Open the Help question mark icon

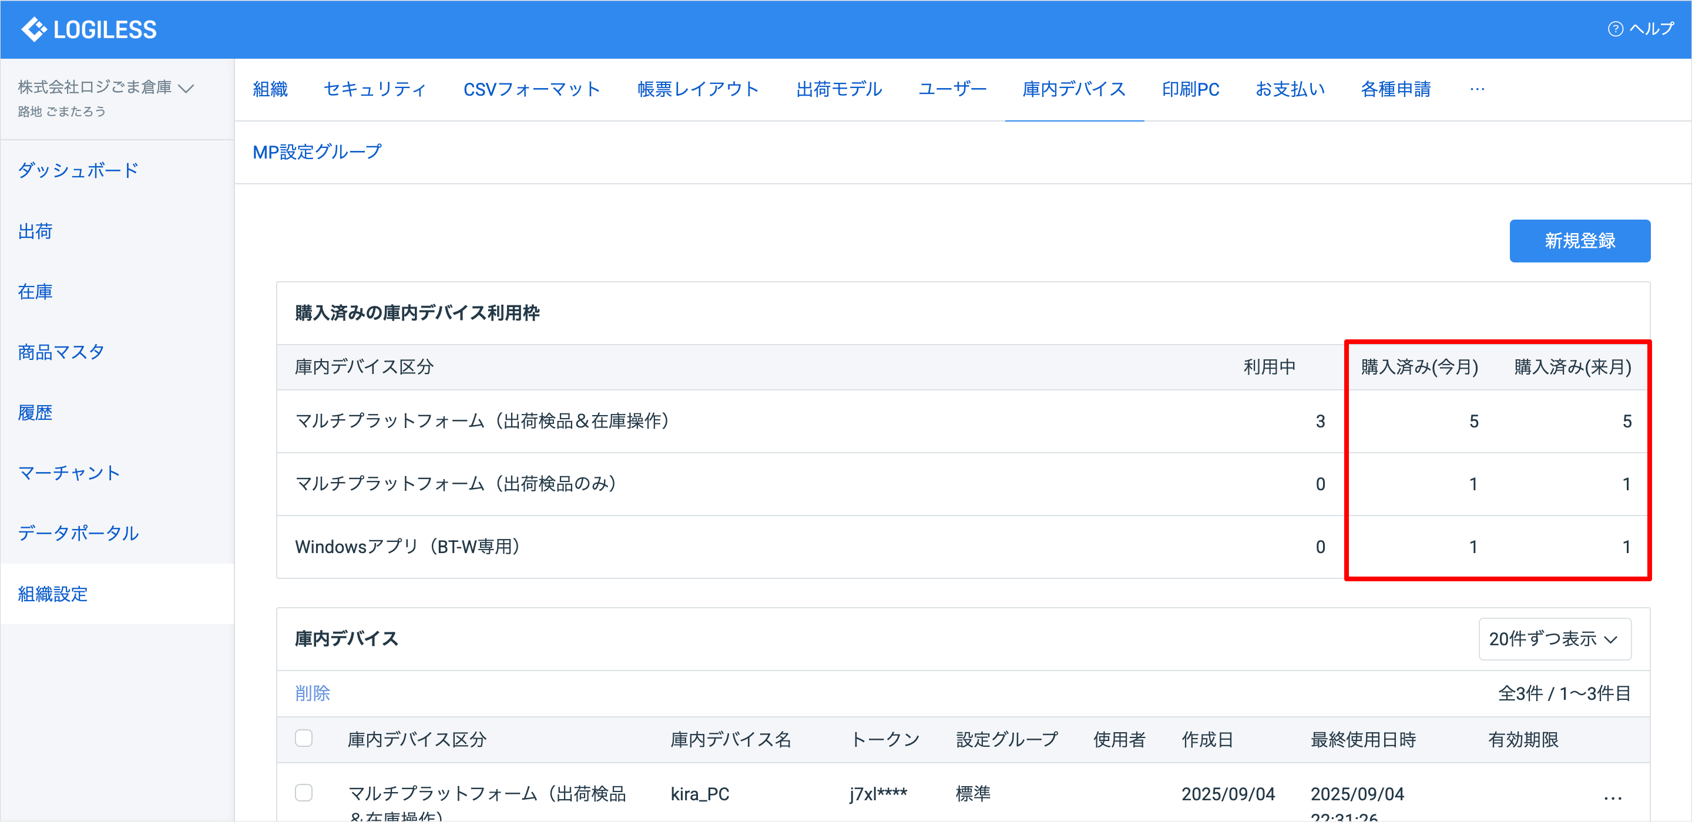coord(1615,29)
